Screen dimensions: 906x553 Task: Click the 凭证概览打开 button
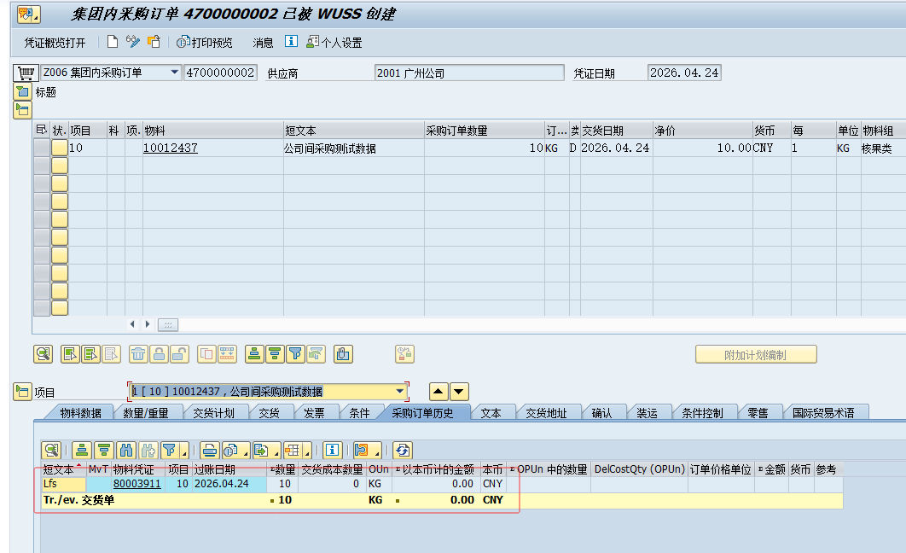tap(55, 43)
